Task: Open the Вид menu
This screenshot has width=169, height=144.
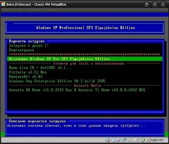Action: (x=20, y=10)
